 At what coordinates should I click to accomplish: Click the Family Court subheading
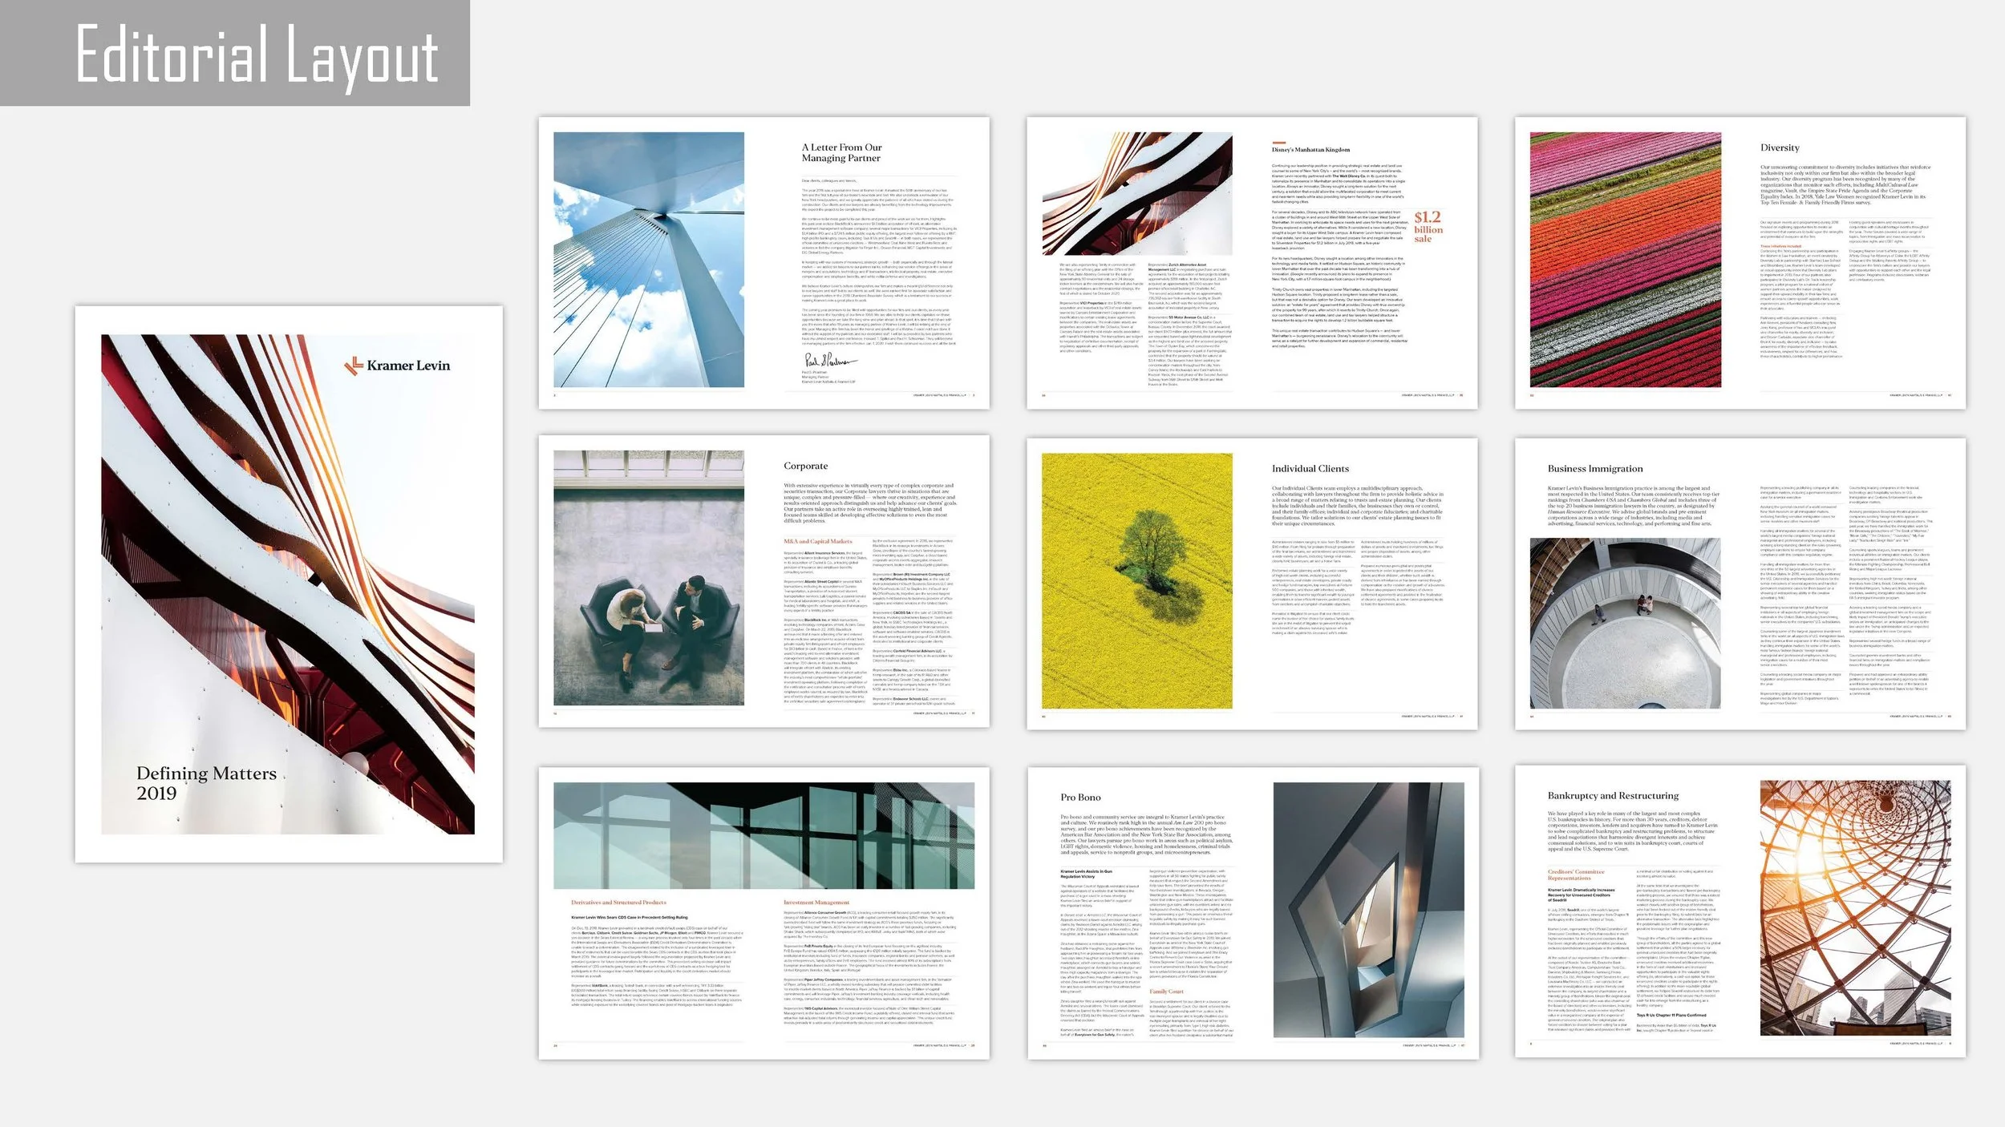1166,991
